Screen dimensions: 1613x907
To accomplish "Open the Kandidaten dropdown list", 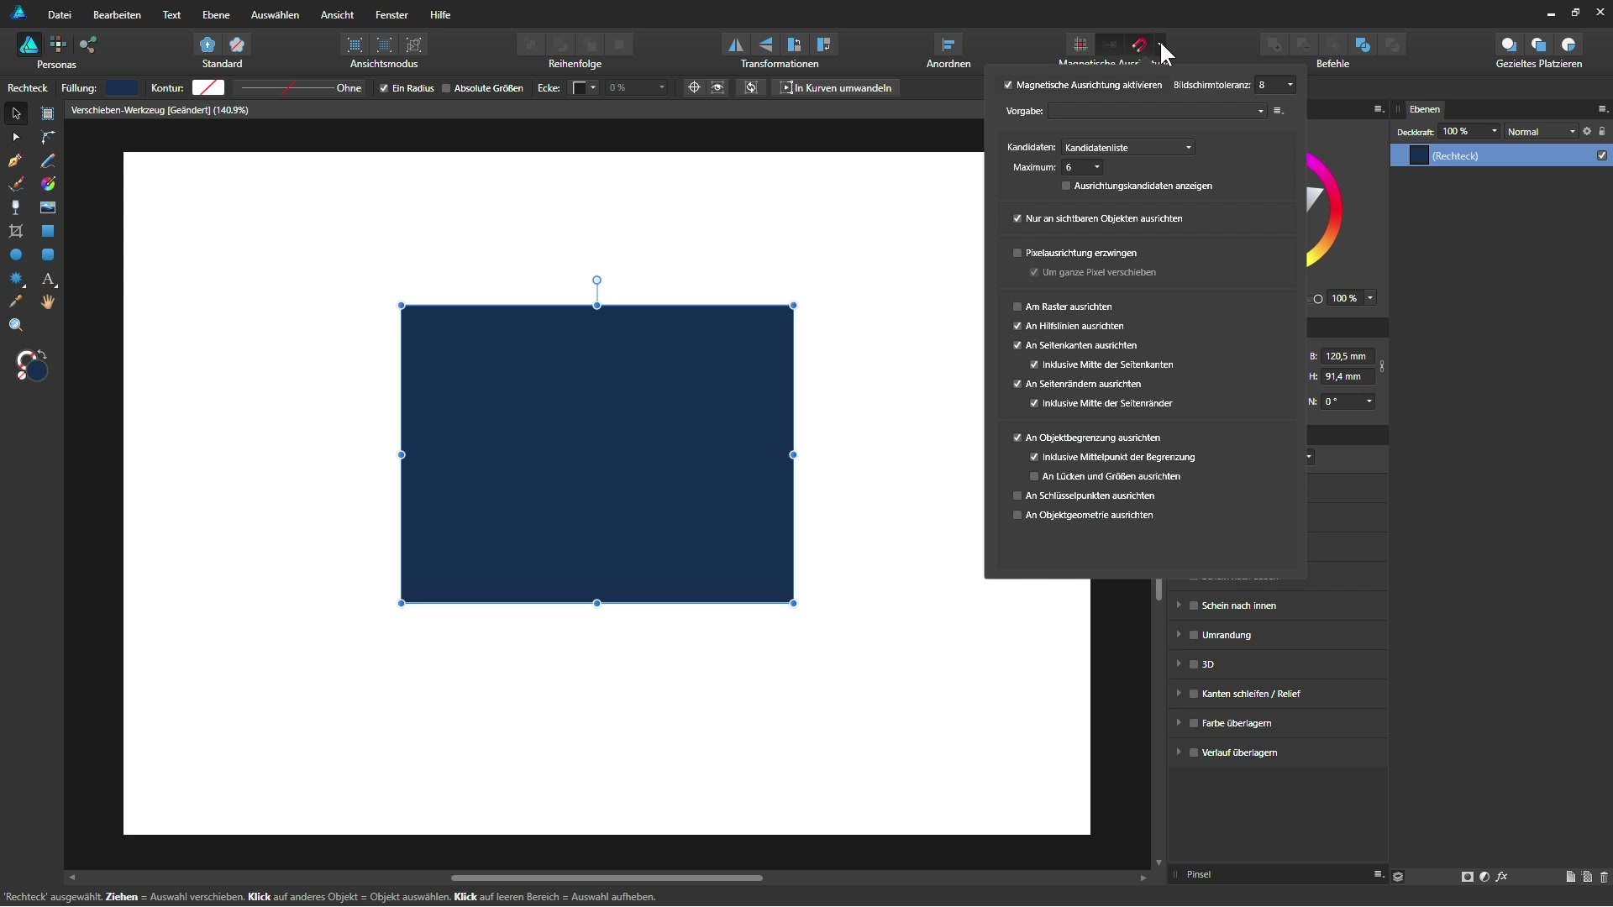I will tap(1127, 148).
